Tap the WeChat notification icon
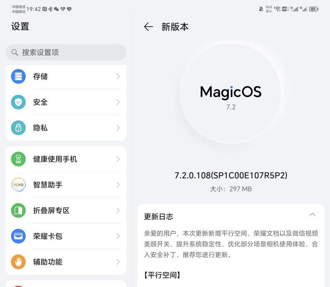The height and width of the screenshot is (287, 330). click(56, 9)
